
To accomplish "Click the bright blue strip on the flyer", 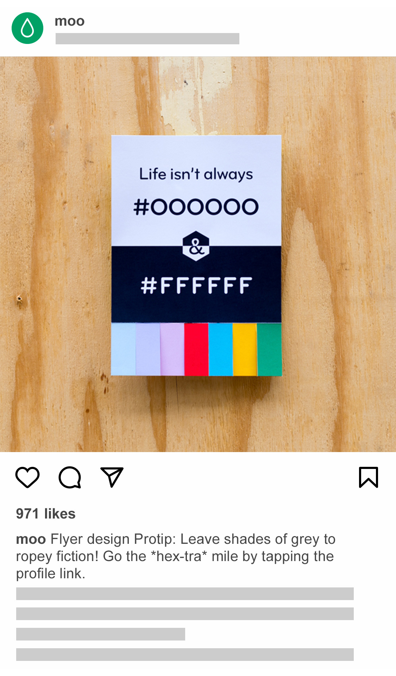I will [220, 349].
